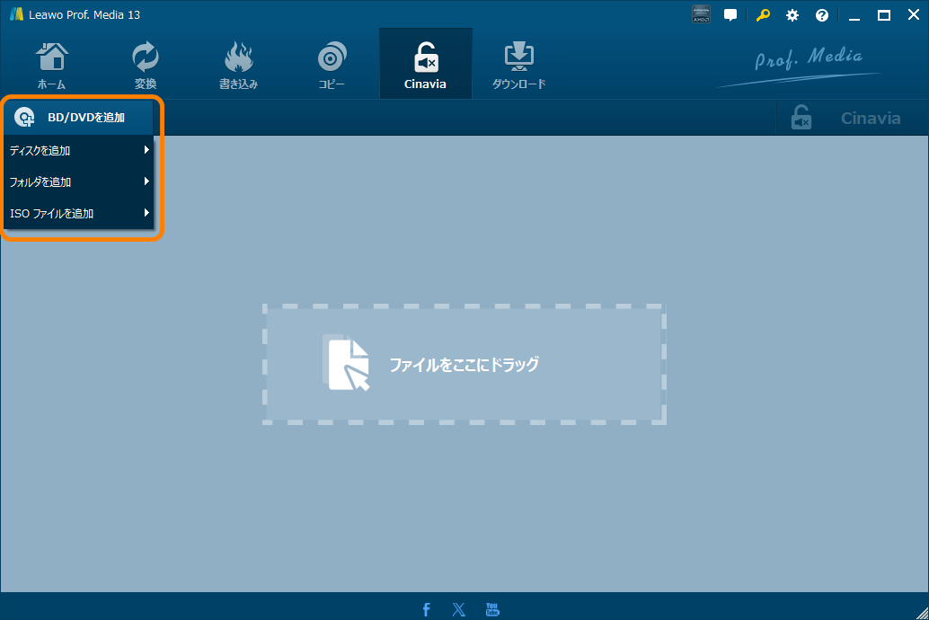Screen dimensions: 929x620
Task: Open the feedback speech bubble icon
Action: coord(730,15)
